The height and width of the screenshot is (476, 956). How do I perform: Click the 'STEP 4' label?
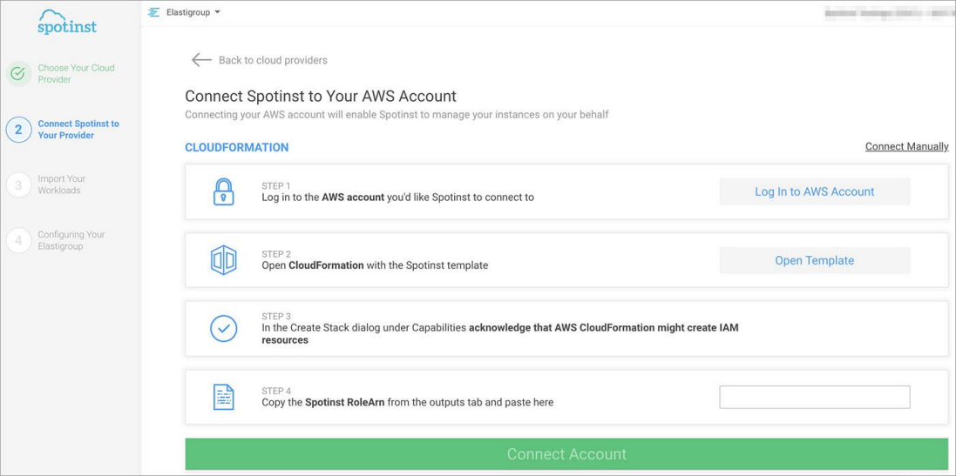(x=276, y=391)
